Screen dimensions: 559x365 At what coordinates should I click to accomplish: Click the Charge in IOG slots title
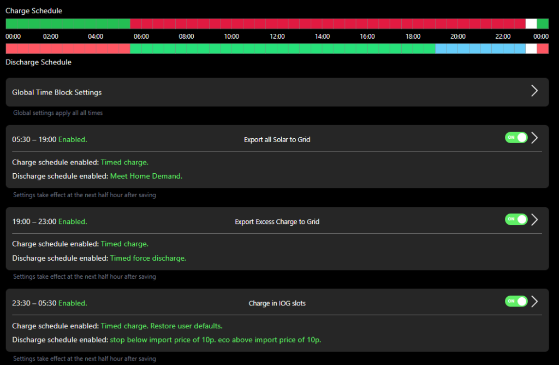(277, 303)
